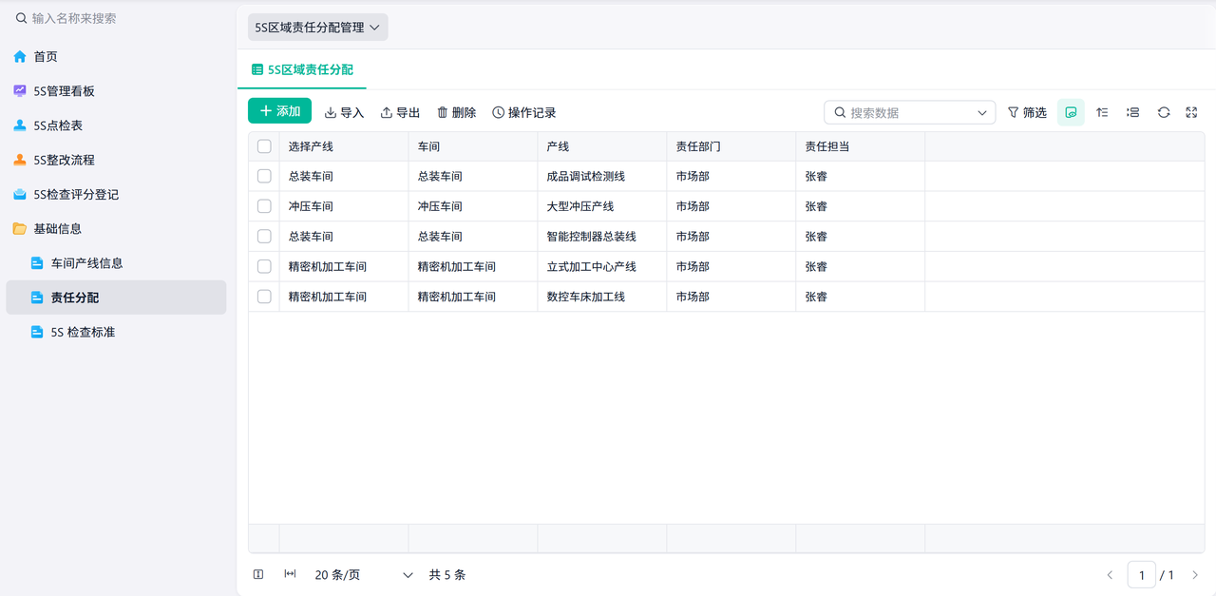1216x596 pixels.
Task: Click the icon beside 5S检查评分登记
Action: pos(20,194)
